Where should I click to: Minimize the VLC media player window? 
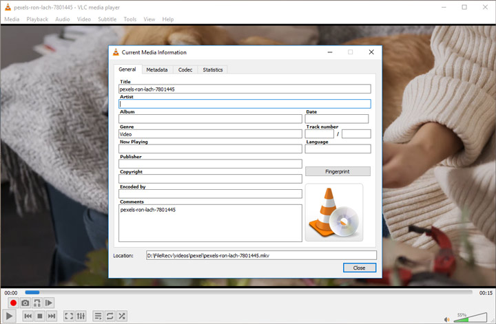[x=444, y=7]
